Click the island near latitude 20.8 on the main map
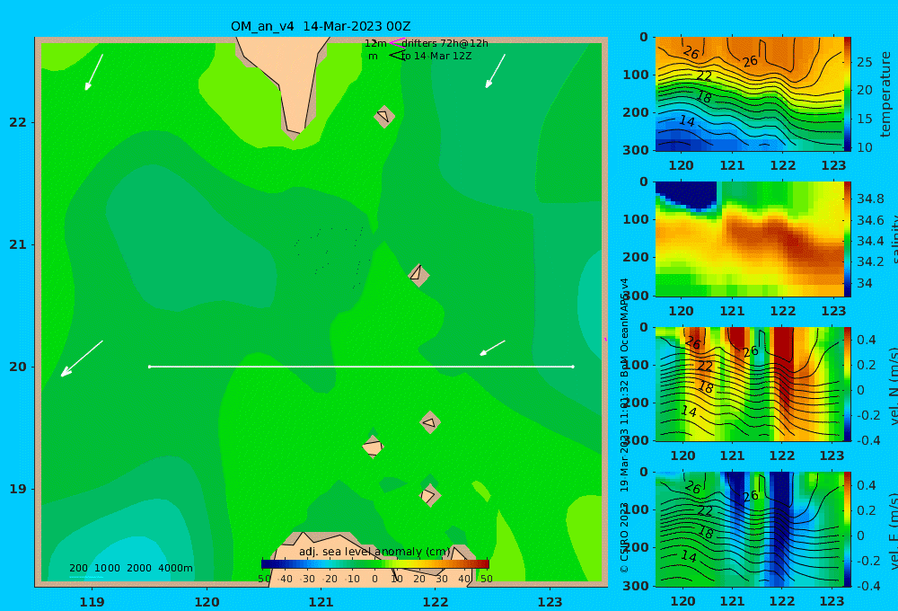The image size is (898, 611). 418,275
